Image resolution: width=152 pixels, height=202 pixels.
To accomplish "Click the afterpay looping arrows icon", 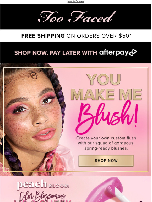I will (133, 53).
